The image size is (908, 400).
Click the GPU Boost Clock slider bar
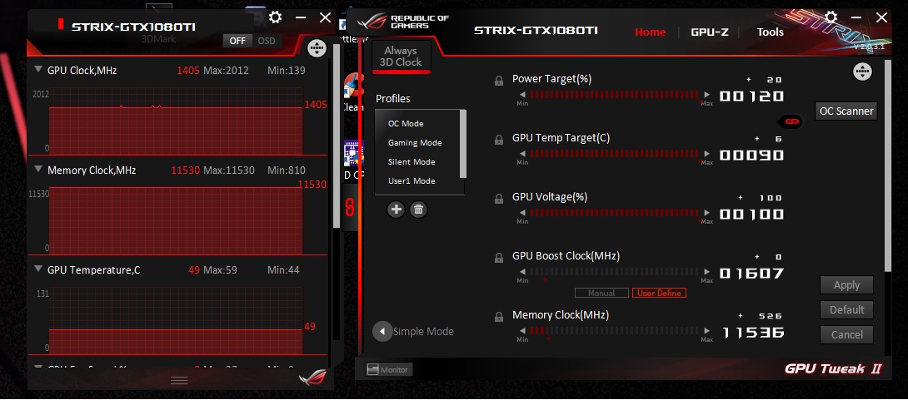click(x=615, y=272)
